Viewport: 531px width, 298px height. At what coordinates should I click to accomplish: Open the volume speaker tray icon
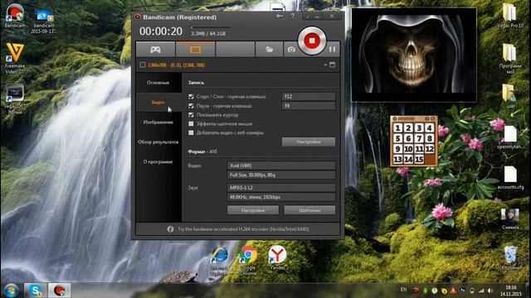[x=490, y=291]
